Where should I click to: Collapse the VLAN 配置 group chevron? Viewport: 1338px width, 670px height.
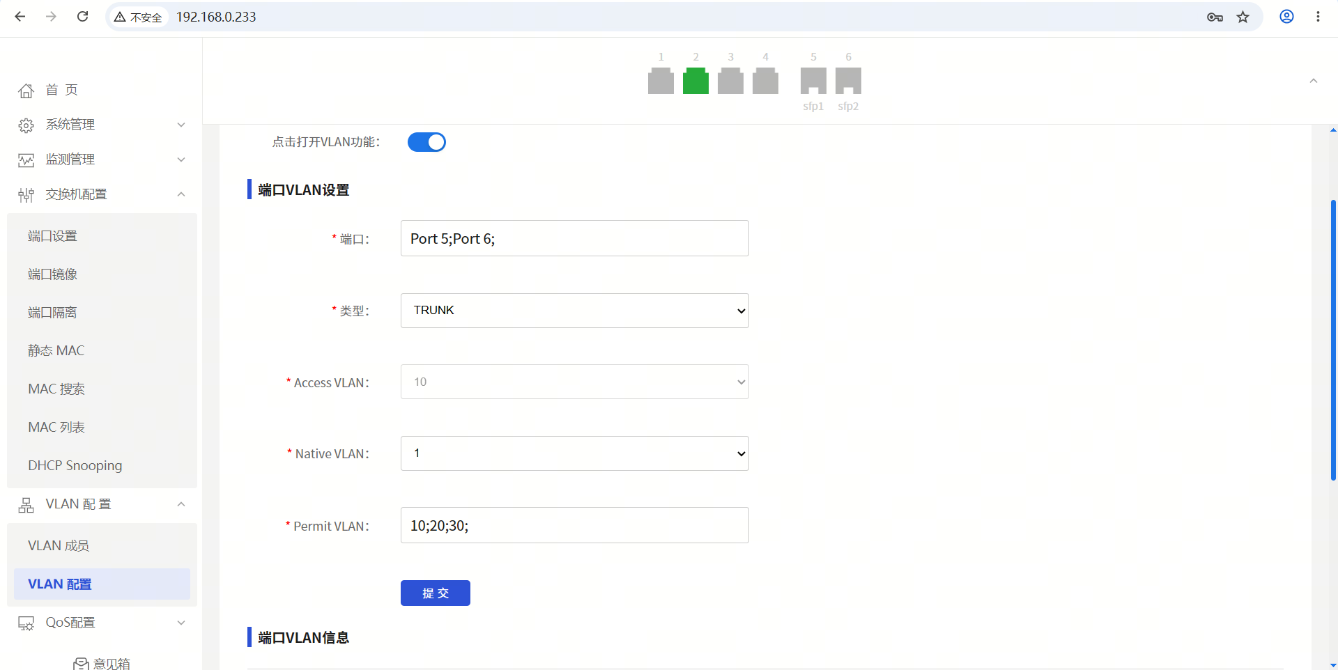pyautogui.click(x=181, y=504)
